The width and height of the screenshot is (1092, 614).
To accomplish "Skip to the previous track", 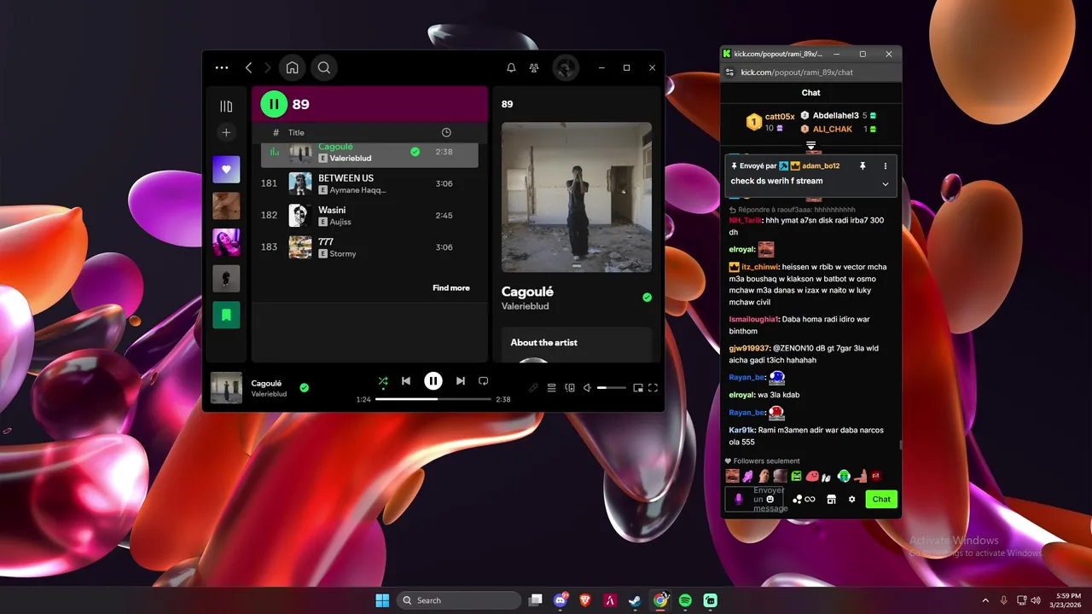I will (406, 381).
